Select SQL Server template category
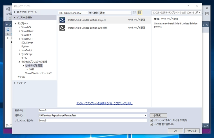214x138 pixels. point(27,43)
